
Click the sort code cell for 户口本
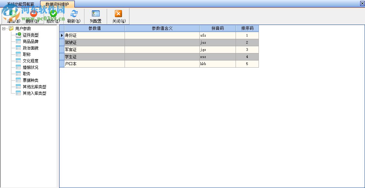(247, 64)
